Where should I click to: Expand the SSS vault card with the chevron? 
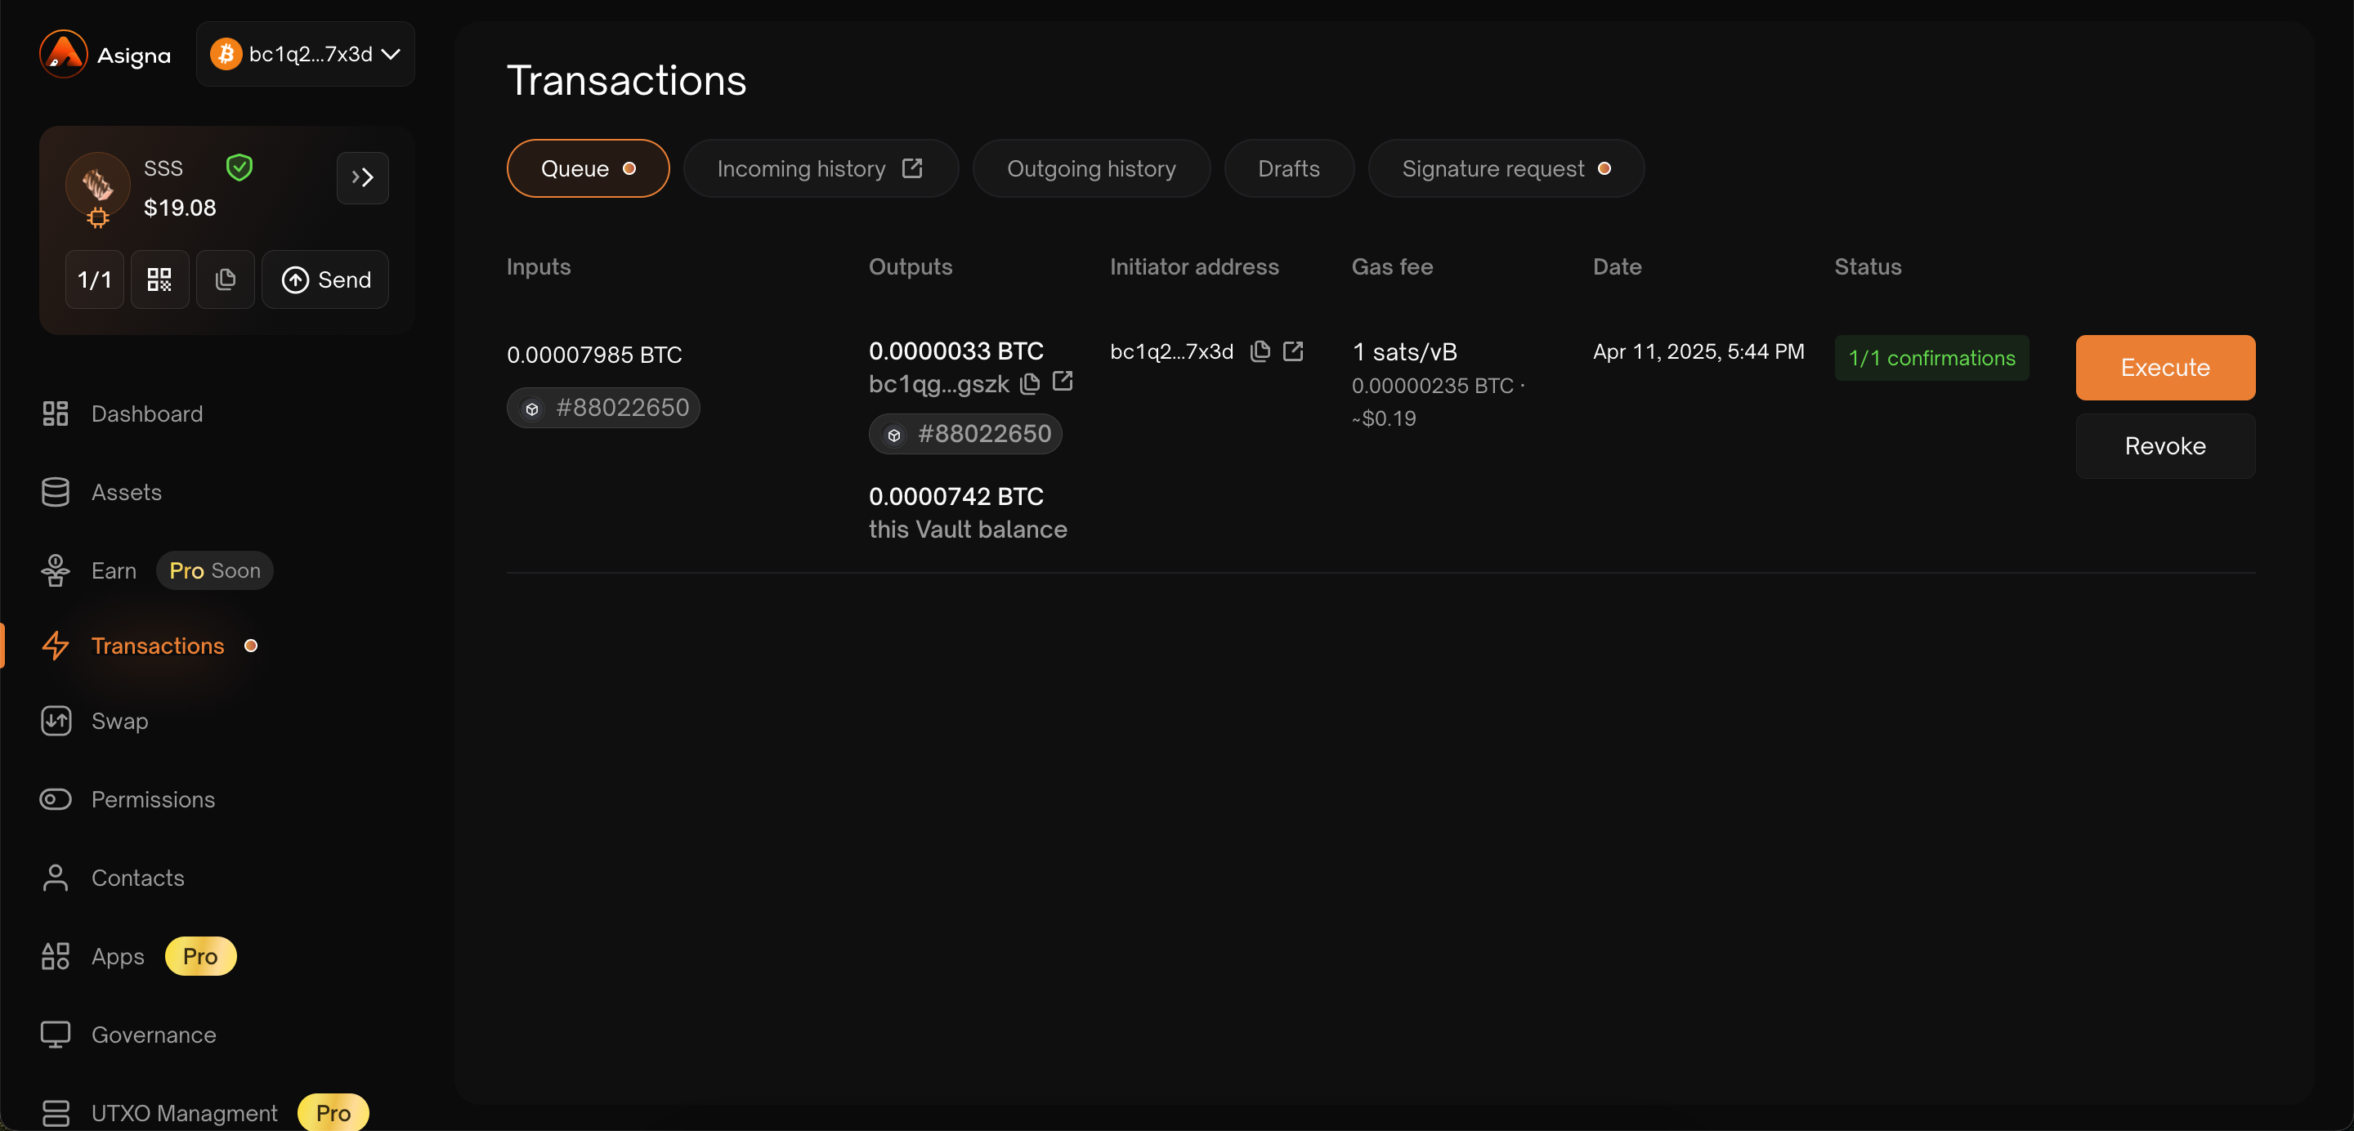pos(362,178)
